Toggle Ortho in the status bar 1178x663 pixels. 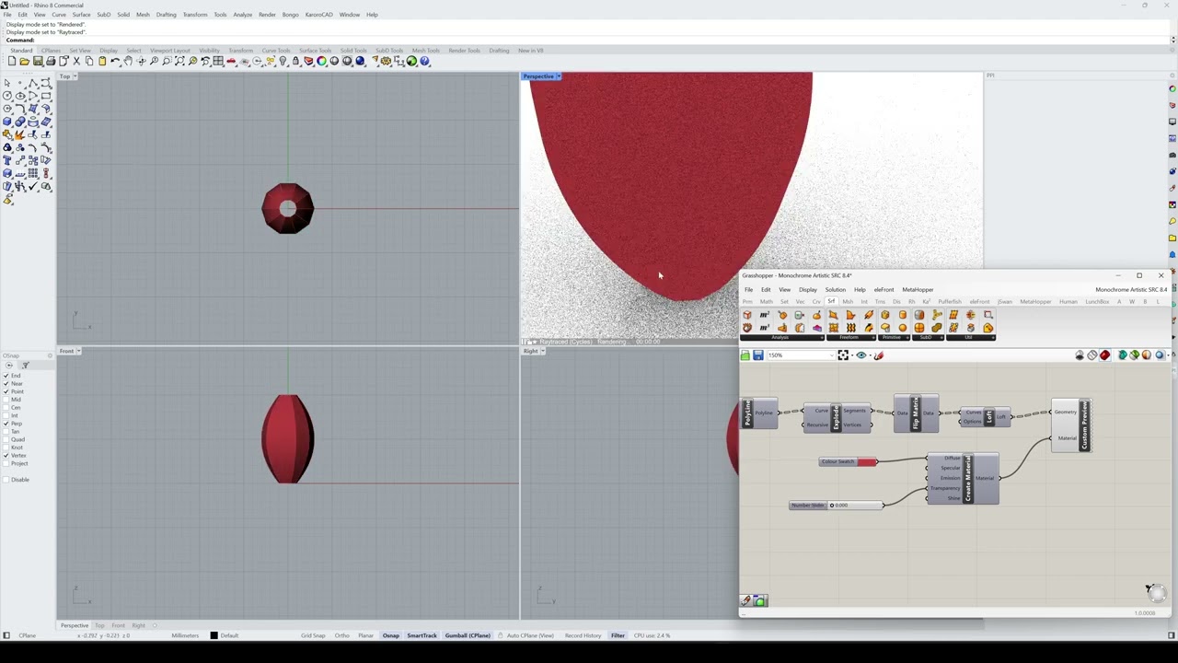342,635
